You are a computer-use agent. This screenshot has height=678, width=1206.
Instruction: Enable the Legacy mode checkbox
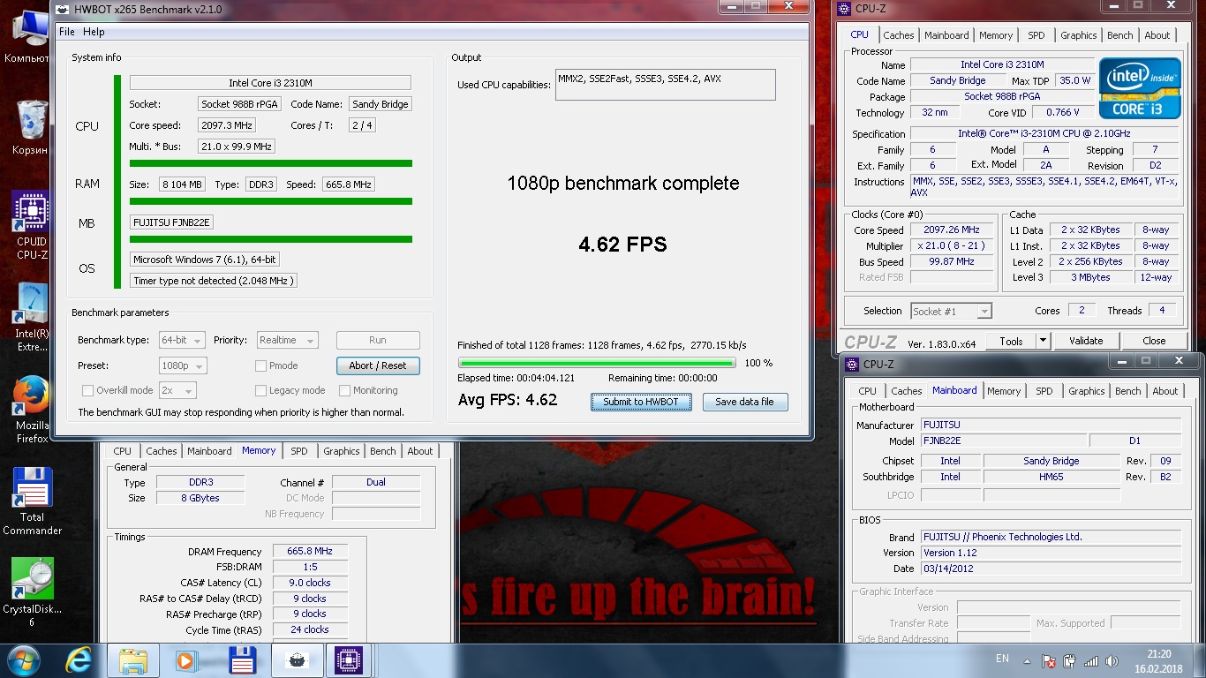tap(260, 390)
